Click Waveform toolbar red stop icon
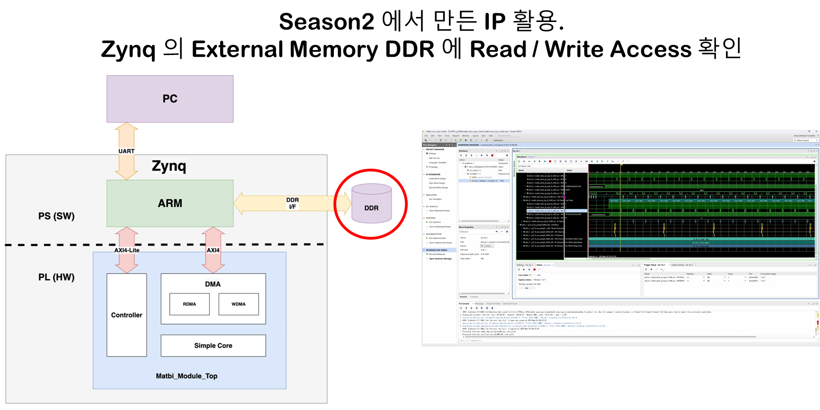This screenshot has width=820, height=410. point(550,161)
